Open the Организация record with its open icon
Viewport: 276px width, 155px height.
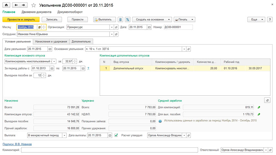point(116,27)
